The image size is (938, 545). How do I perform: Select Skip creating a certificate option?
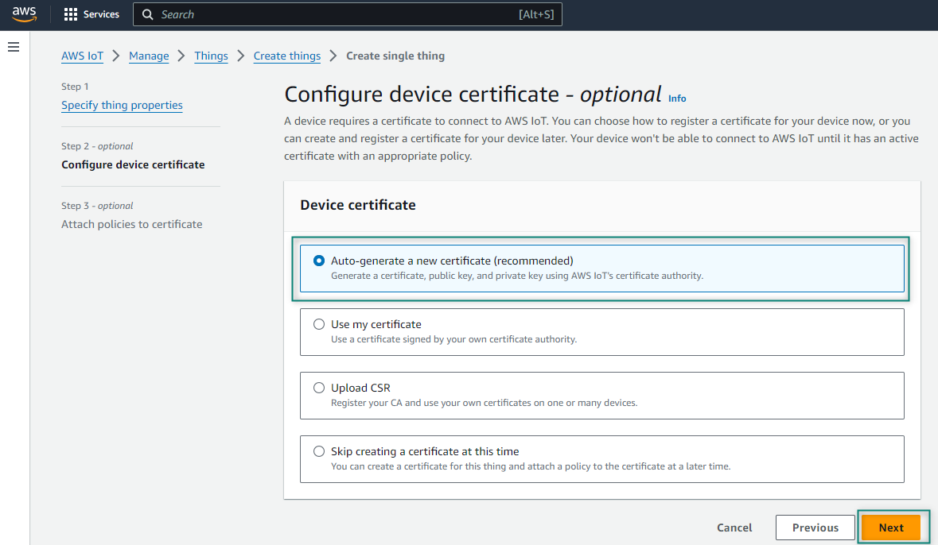[x=319, y=451]
